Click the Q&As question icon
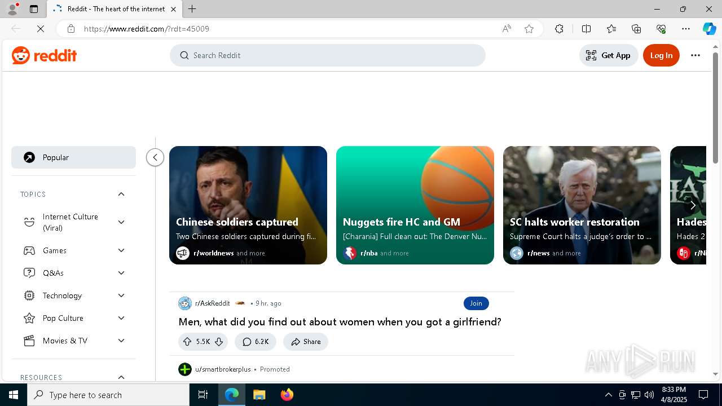 tap(29, 273)
